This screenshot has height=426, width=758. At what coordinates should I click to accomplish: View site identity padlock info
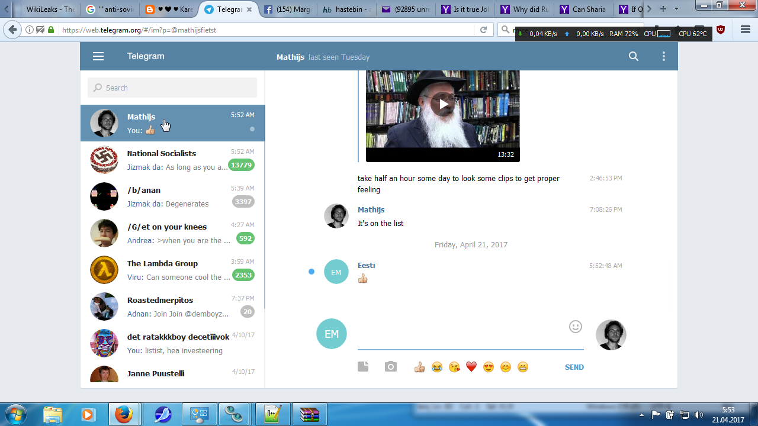(51, 30)
